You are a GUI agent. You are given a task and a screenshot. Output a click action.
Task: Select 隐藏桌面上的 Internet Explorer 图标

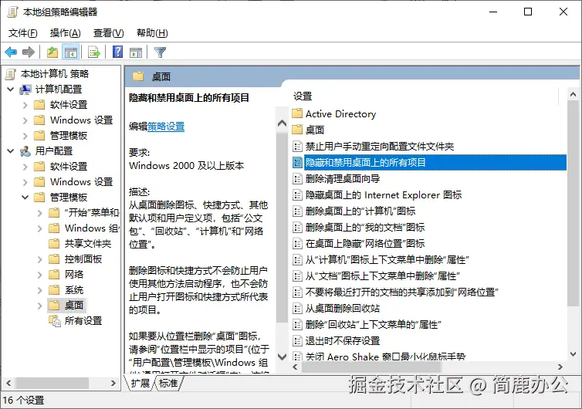coord(384,195)
